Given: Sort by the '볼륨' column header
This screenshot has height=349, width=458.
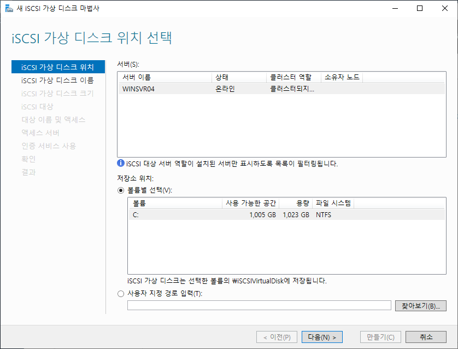Looking at the screenshot, I should (175, 203).
